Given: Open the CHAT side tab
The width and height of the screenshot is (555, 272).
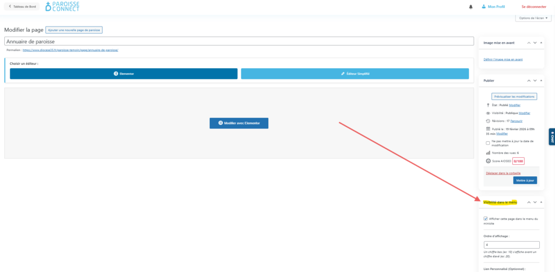Looking at the screenshot, I should tap(551, 138).
